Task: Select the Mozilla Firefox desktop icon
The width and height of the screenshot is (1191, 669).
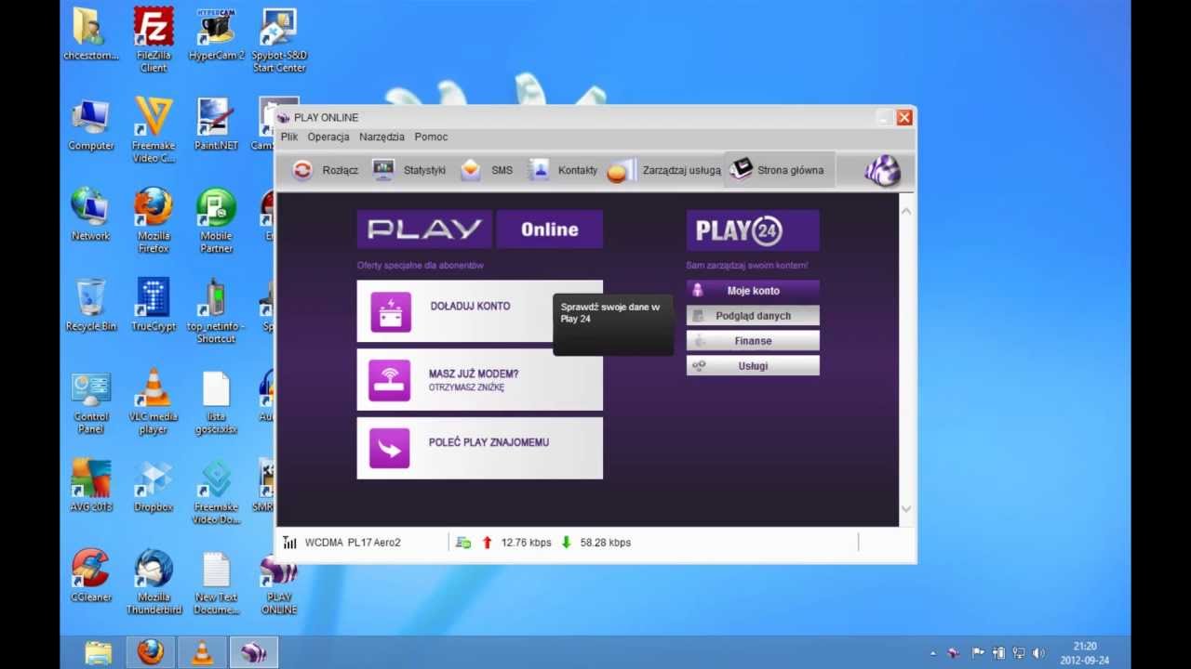Action: 154,221
